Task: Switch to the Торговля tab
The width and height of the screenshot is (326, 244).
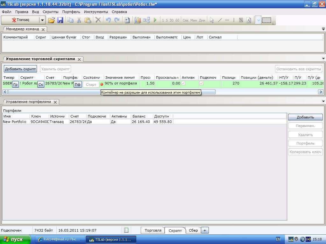Action: [153, 230]
